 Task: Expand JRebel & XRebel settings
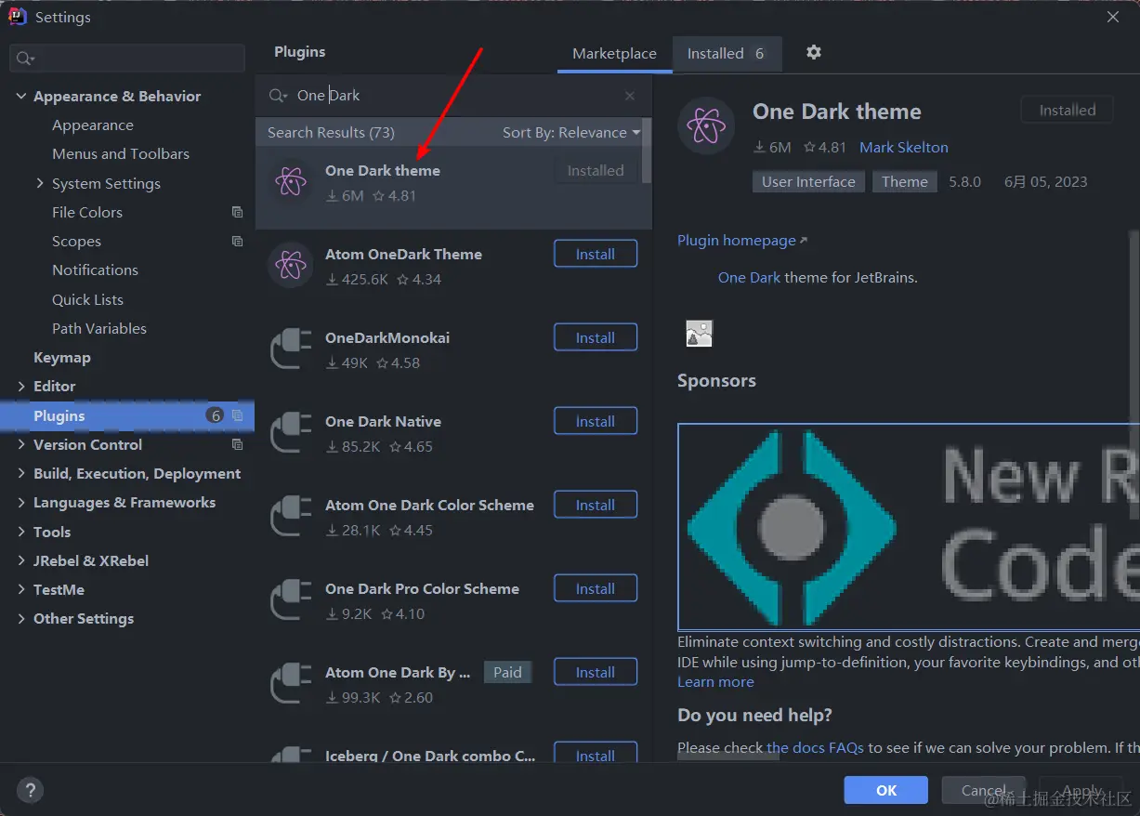click(x=21, y=560)
